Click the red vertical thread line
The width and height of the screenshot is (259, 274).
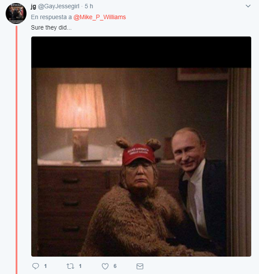point(17,150)
